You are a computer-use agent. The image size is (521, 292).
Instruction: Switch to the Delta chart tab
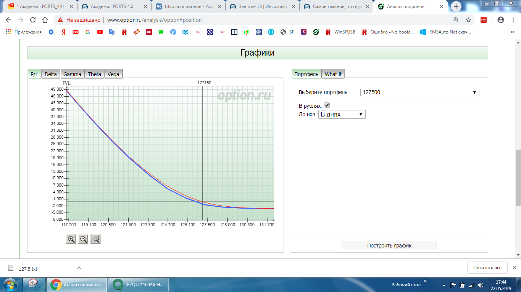[x=51, y=74]
